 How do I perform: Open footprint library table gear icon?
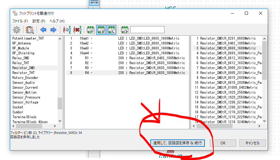[17, 30]
